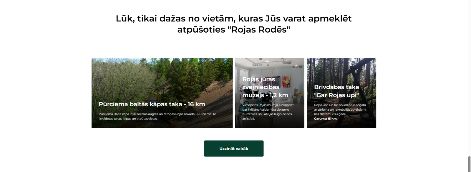Image resolution: width=471 pixels, height=172 pixels.
Task: Click the sandy slope in the Pūrciema photo
Action: [x=206, y=97]
